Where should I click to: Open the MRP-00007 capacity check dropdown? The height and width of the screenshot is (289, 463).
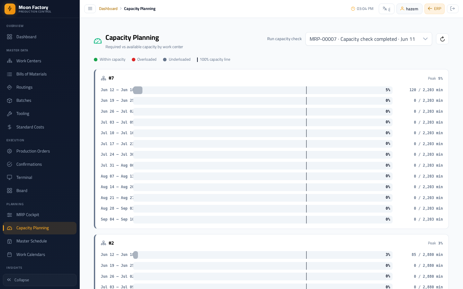368,39
